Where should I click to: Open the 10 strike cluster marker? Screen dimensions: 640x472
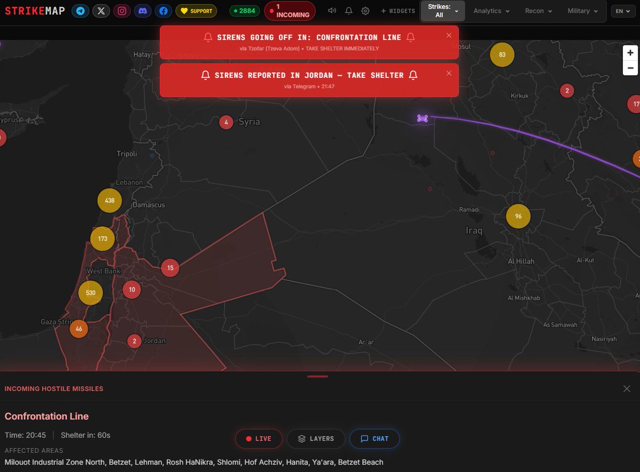(x=132, y=290)
